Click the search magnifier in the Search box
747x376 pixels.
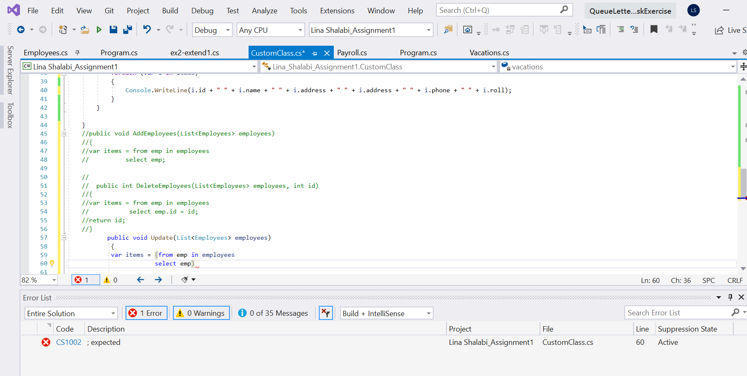pos(564,10)
